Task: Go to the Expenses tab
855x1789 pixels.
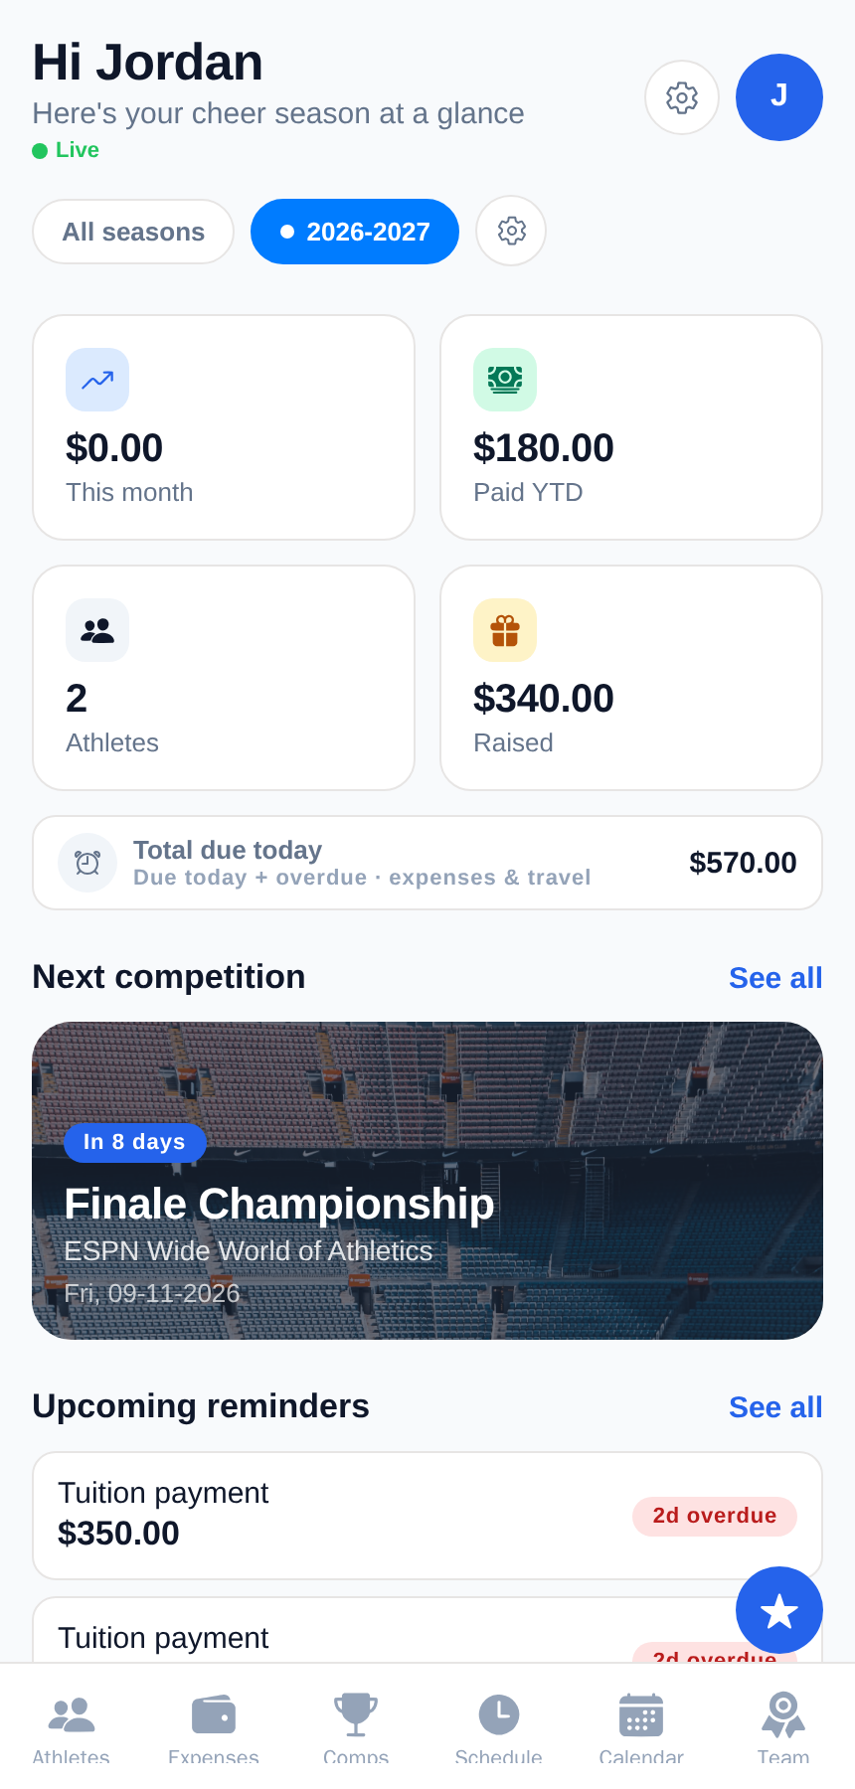Action: 214,1727
